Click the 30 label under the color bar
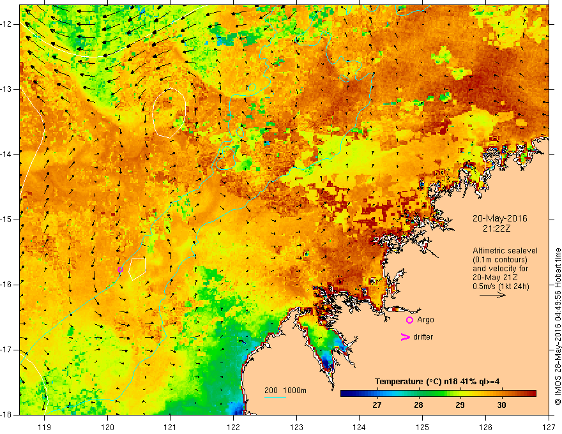 coord(501,405)
